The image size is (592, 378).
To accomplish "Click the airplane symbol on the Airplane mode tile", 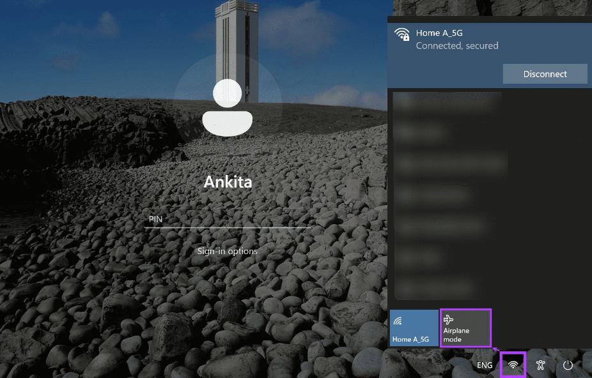I will (448, 319).
